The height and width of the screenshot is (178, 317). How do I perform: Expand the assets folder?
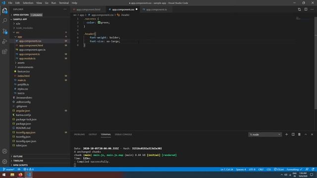40,63
